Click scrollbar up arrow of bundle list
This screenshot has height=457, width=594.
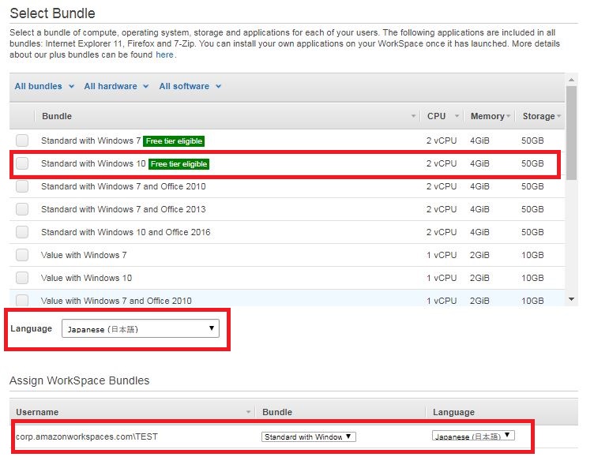(571, 80)
